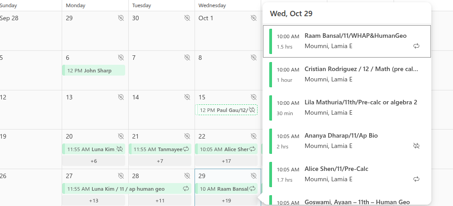Click the crossed recurrence icon on Ananya Dharap event

pos(417,146)
